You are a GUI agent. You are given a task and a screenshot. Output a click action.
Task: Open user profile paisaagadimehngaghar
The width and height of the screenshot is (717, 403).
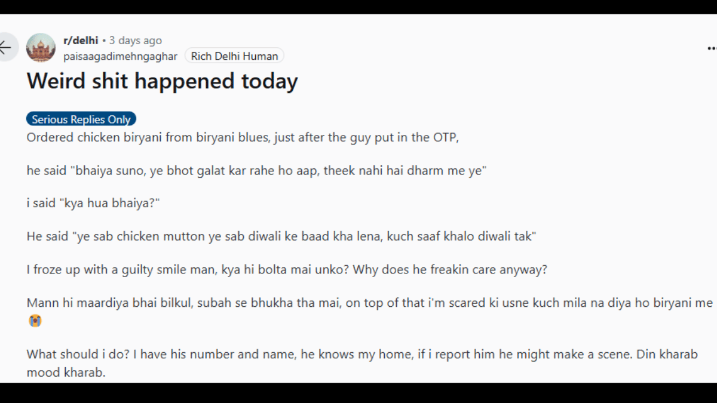[120, 56]
